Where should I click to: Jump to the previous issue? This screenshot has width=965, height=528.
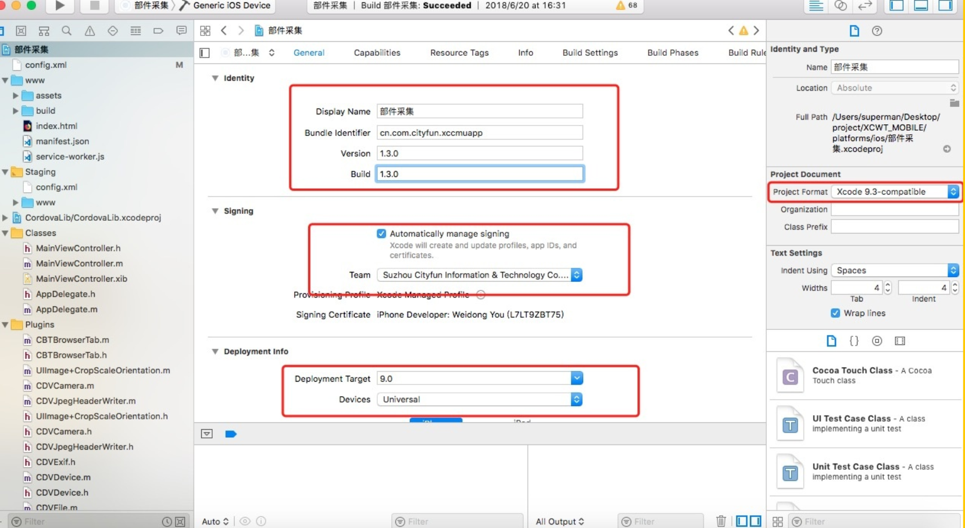[731, 31]
